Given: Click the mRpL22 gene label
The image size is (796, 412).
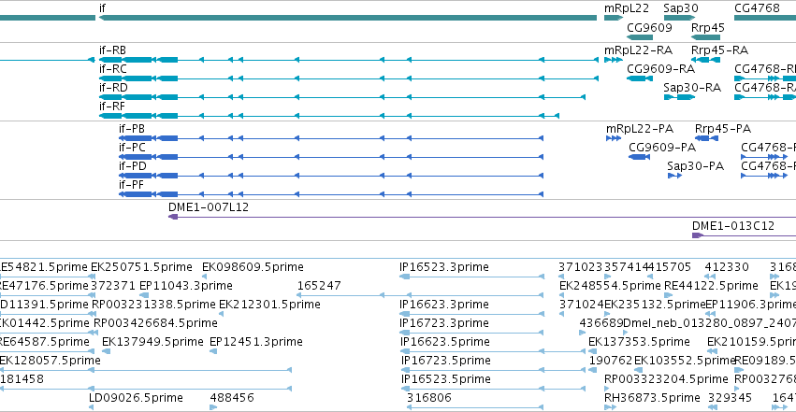Looking at the screenshot, I should 627,8.
